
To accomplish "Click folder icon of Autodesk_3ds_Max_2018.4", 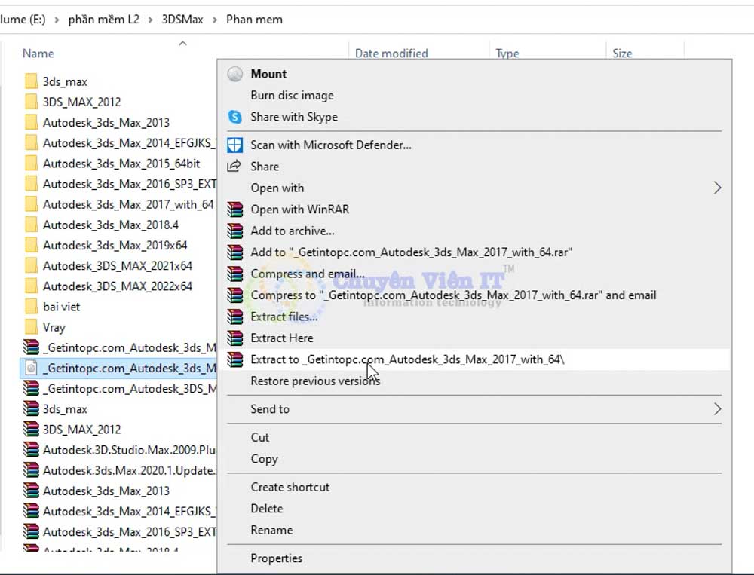I will [31, 225].
